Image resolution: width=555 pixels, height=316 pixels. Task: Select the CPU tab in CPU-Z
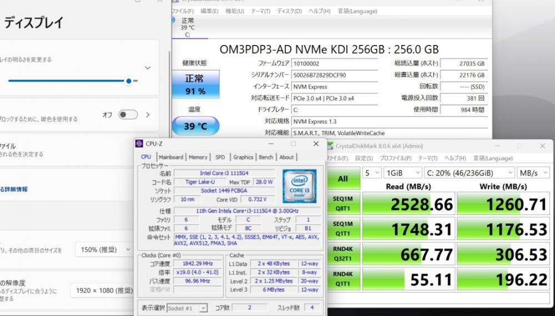pyautogui.click(x=146, y=157)
